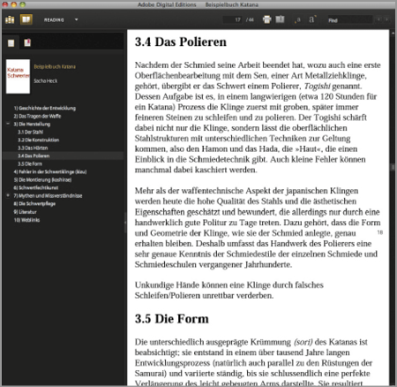Image resolution: width=397 pixels, height=387 pixels.
Task: Click into the Find search field
Action: coord(350,20)
